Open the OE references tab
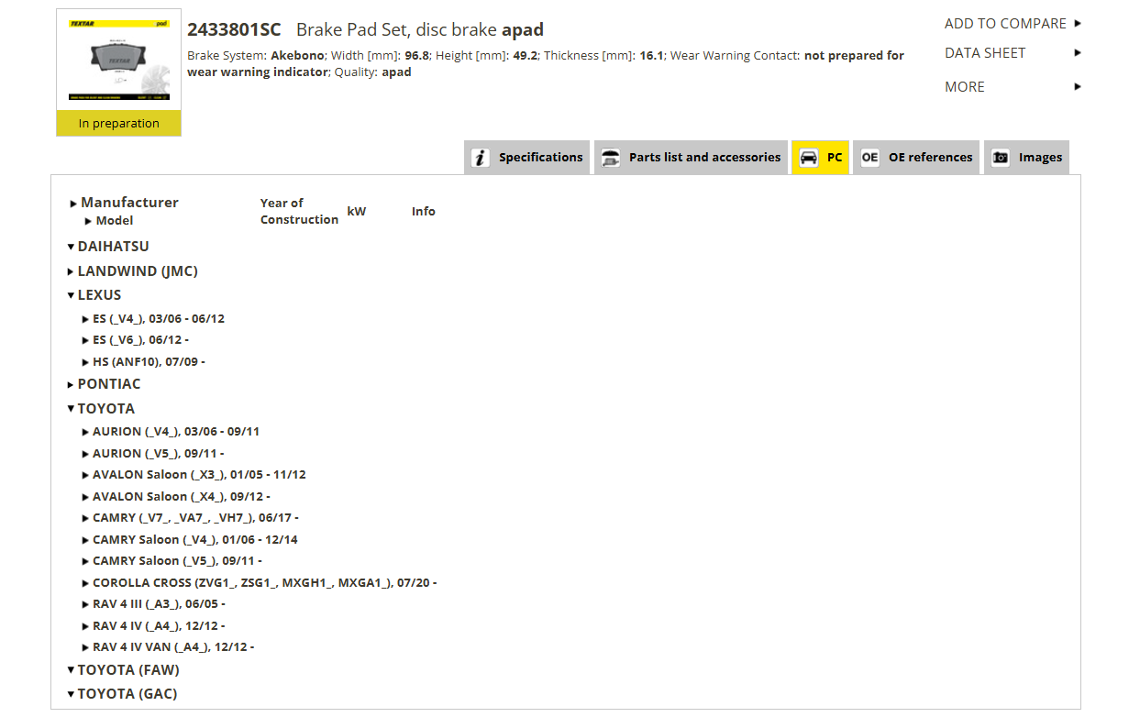The width and height of the screenshot is (1129, 717). [915, 158]
